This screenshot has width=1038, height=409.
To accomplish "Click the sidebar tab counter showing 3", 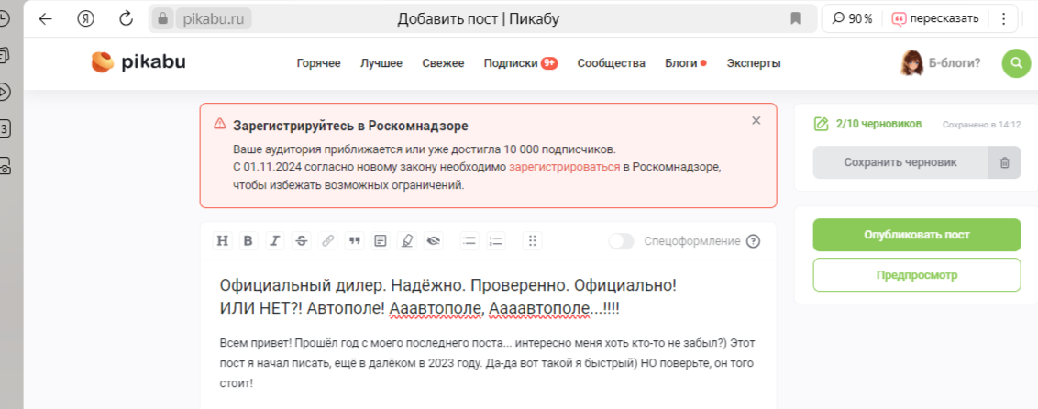I will pyautogui.click(x=6, y=128).
